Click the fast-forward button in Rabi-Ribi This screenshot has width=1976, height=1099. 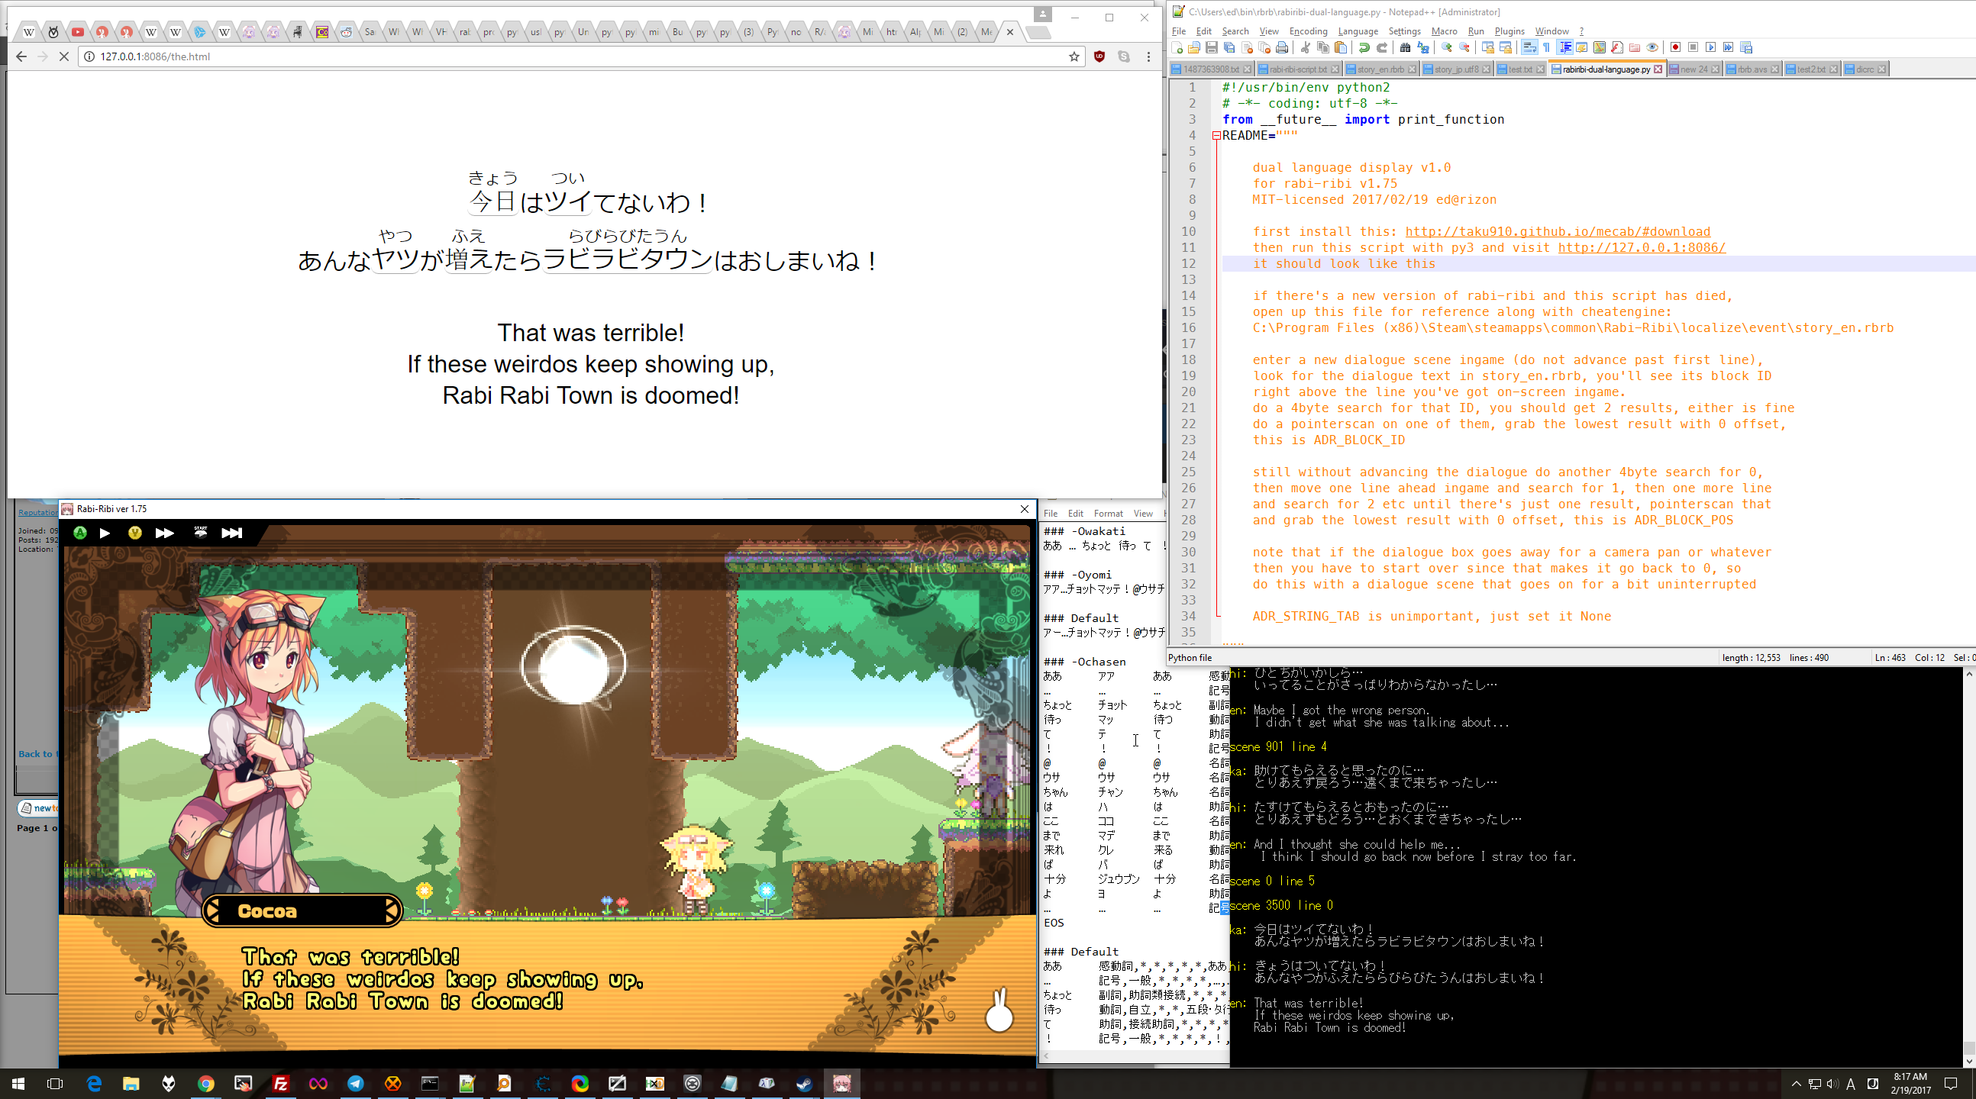(x=164, y=533)
